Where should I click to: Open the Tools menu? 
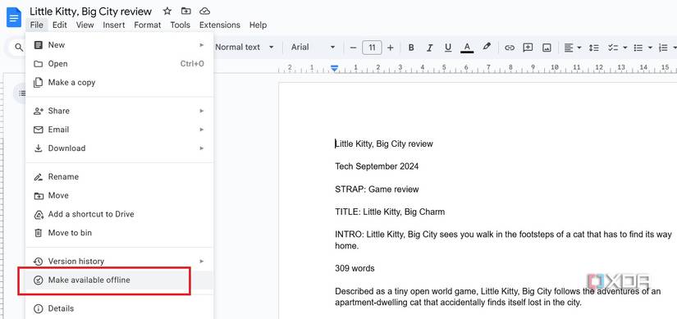180,25
